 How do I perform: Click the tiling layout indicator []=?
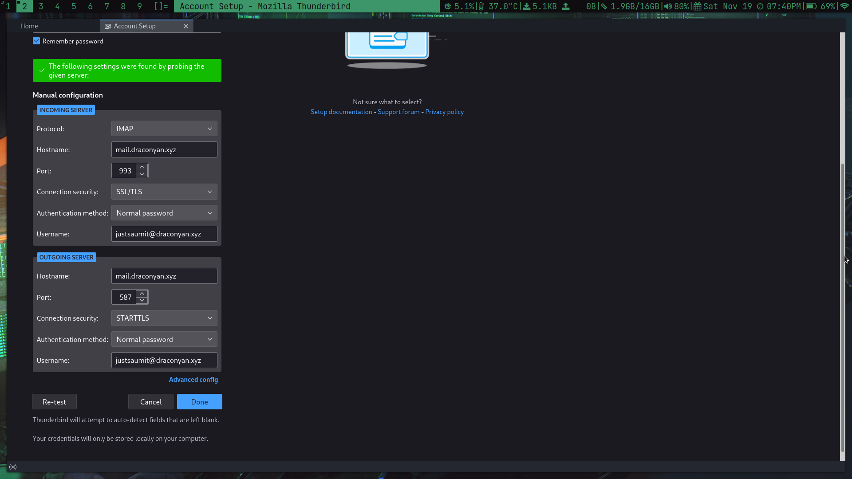(161, 6)
